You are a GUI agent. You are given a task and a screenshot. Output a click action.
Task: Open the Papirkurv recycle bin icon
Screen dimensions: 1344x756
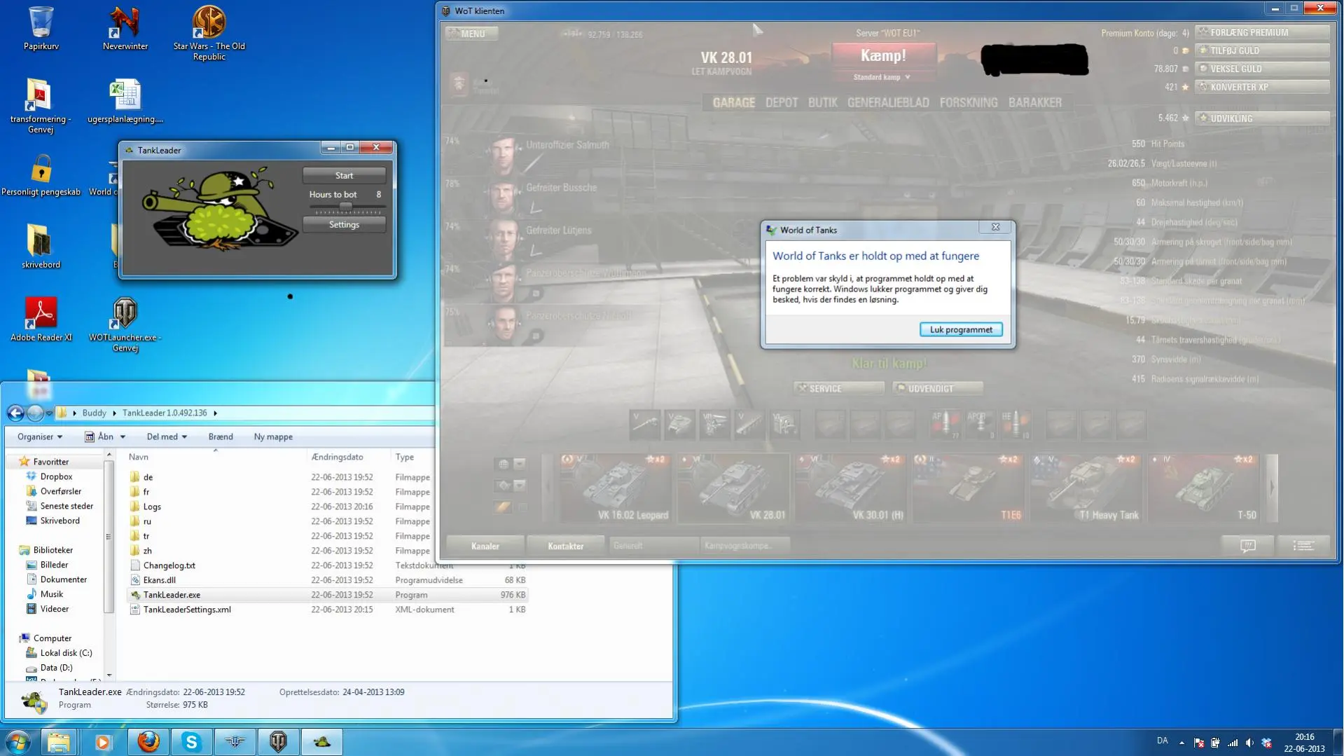click(41, 28)
